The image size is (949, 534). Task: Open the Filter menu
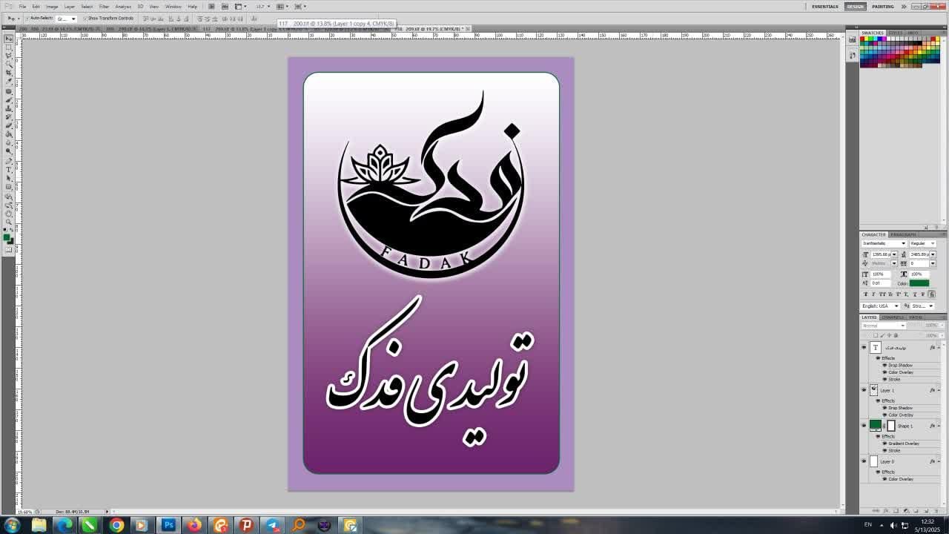pos(105,7)
